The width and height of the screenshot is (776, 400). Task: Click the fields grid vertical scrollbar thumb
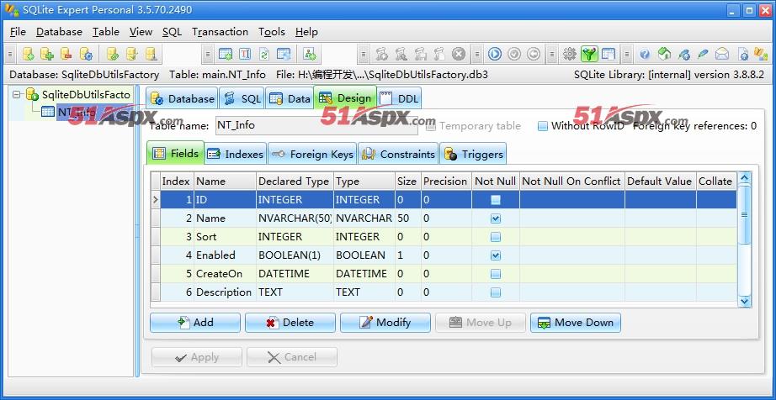[744, 215]
